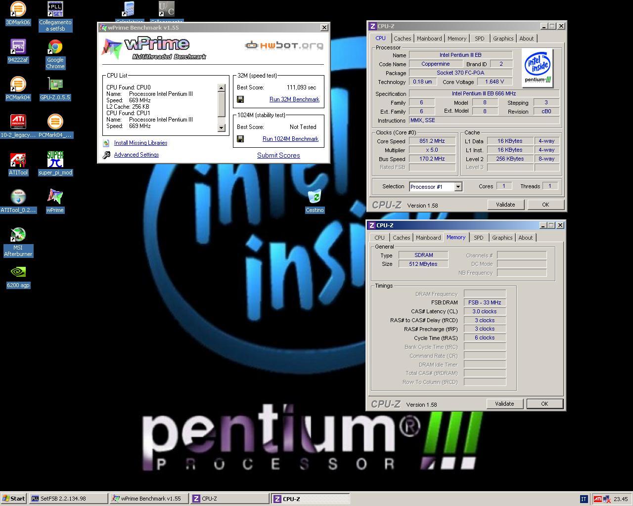633x506 pixels.
Task: Launch ATITool from the desktop
Action: coord(18,164)
